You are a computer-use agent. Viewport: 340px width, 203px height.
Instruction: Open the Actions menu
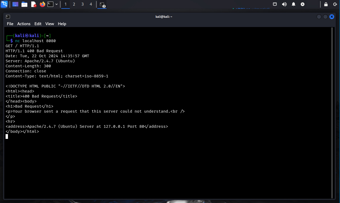24,24
